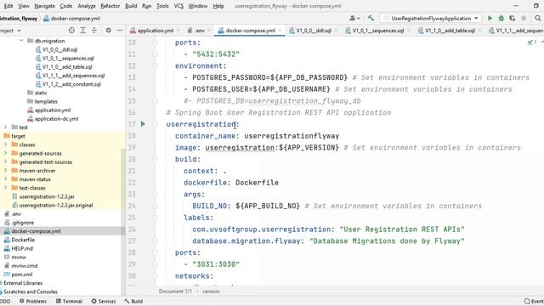Select V1_0_0__ddl.sql in project tree
Screen dimensions: 544x306
(x=59, y=49)
